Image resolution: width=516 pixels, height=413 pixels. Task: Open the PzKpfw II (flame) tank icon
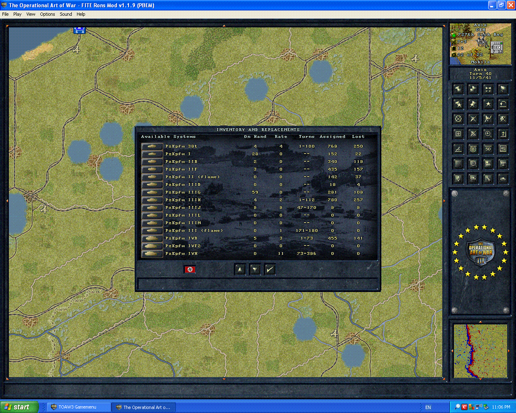(x=152, y=177)
